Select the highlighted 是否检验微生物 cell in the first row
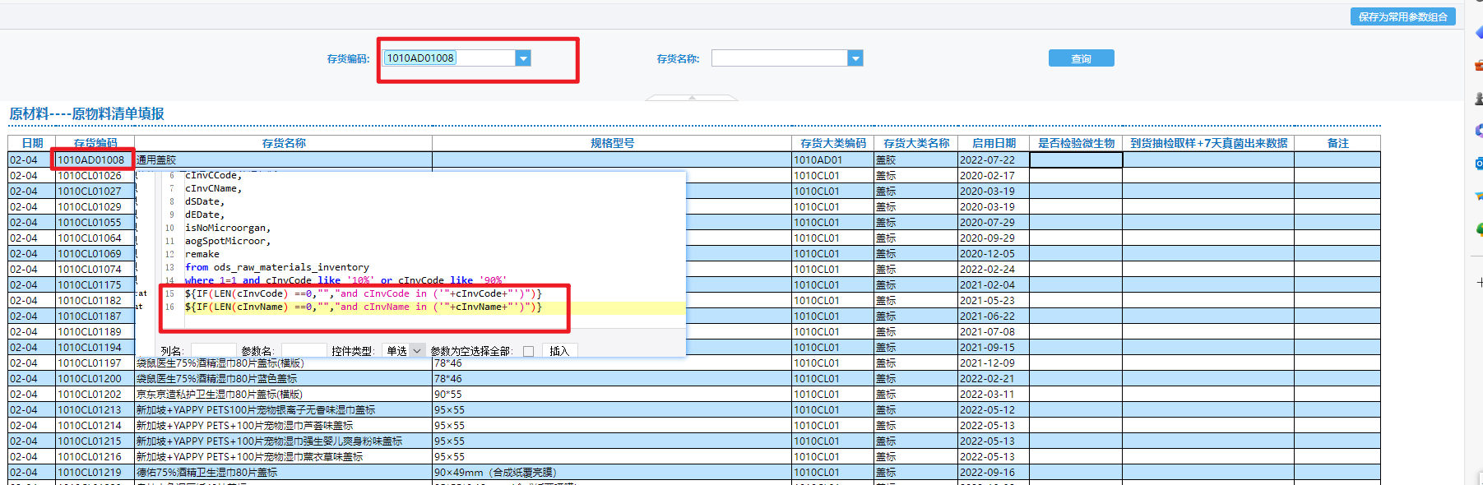 (x=1076, y=160)
